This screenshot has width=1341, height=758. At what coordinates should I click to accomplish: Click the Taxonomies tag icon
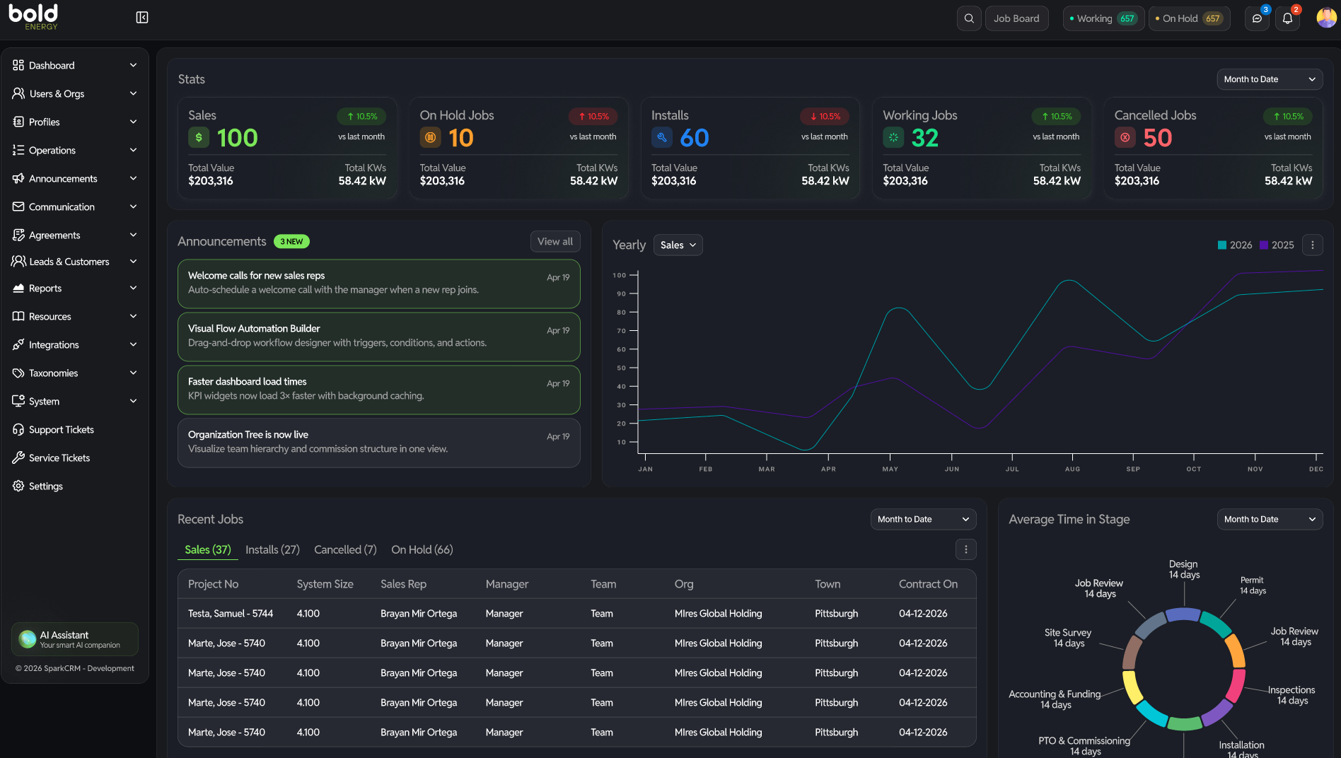click(18, 373)
